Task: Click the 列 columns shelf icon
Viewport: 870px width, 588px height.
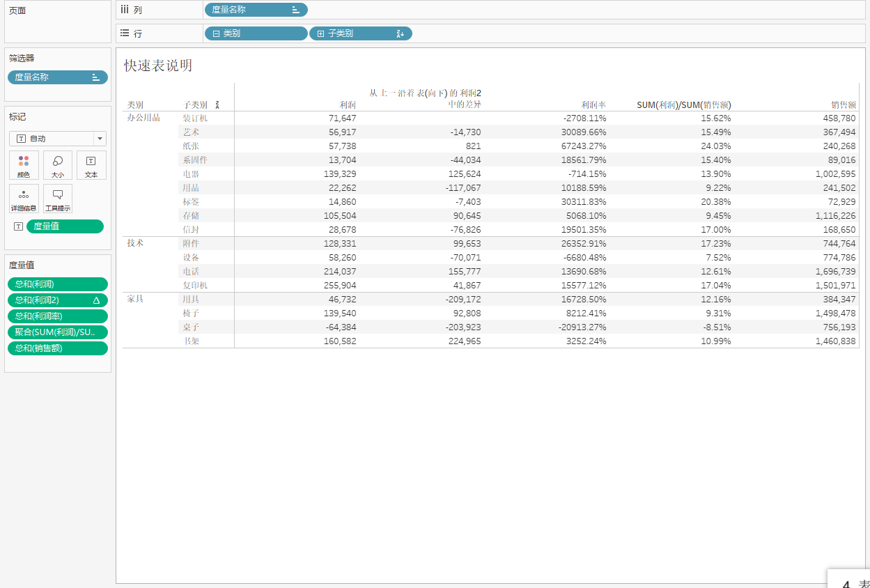Action: click(x=125, y=9)
